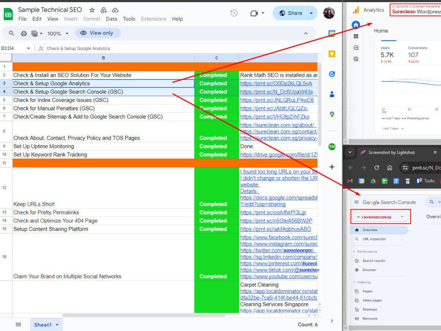Open the Google account profile avatar
441x331 pixels.
(329, 13)
